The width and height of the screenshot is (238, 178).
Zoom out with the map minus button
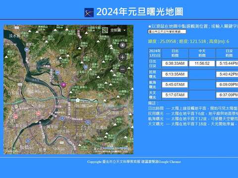point(122,69)
